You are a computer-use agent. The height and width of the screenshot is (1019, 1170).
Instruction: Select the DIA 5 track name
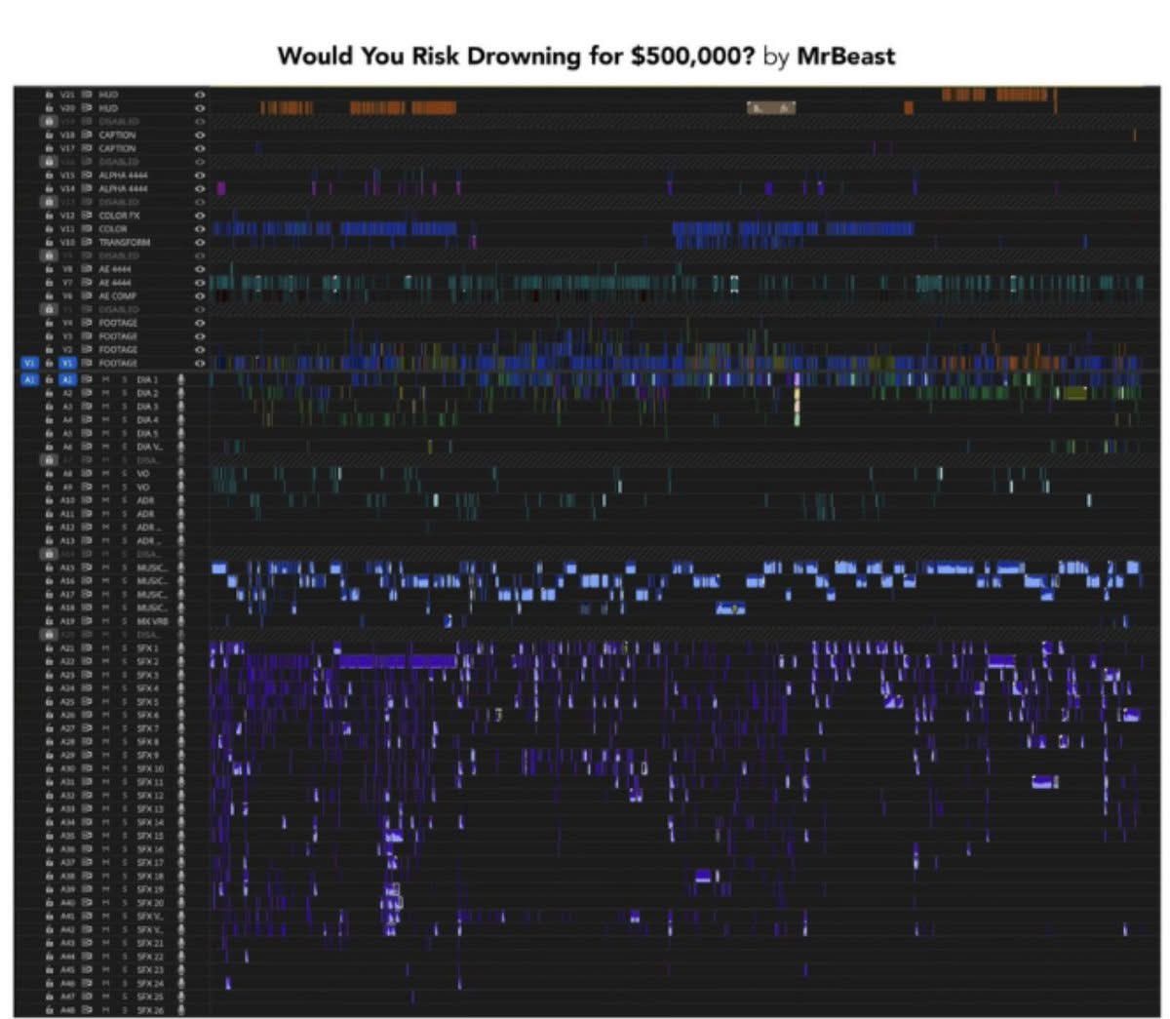coord(147,433)
